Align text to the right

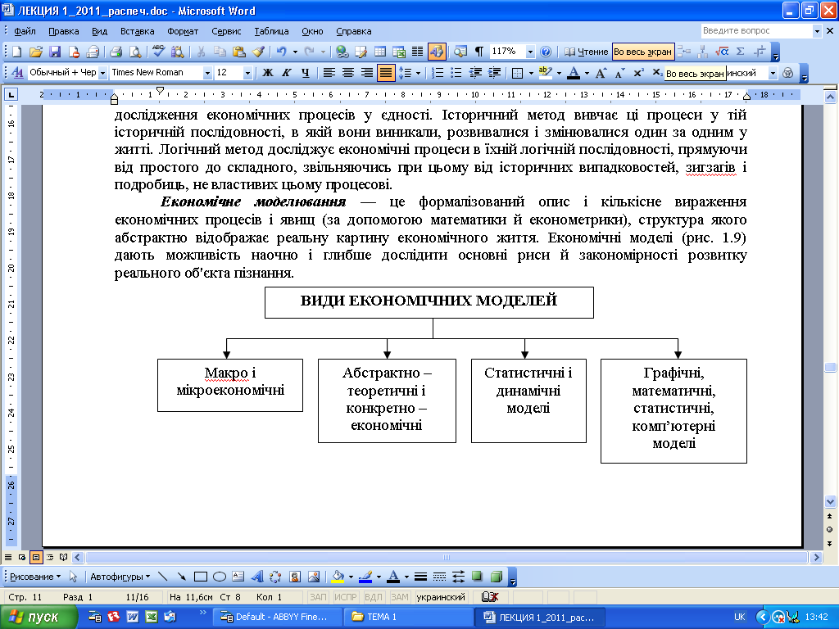(366, 73)
